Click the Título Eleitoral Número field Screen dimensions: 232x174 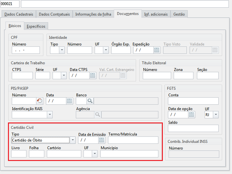157,75
